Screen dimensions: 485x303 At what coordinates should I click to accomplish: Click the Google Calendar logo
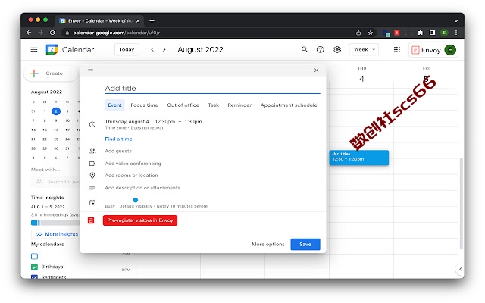coord(52,50)
